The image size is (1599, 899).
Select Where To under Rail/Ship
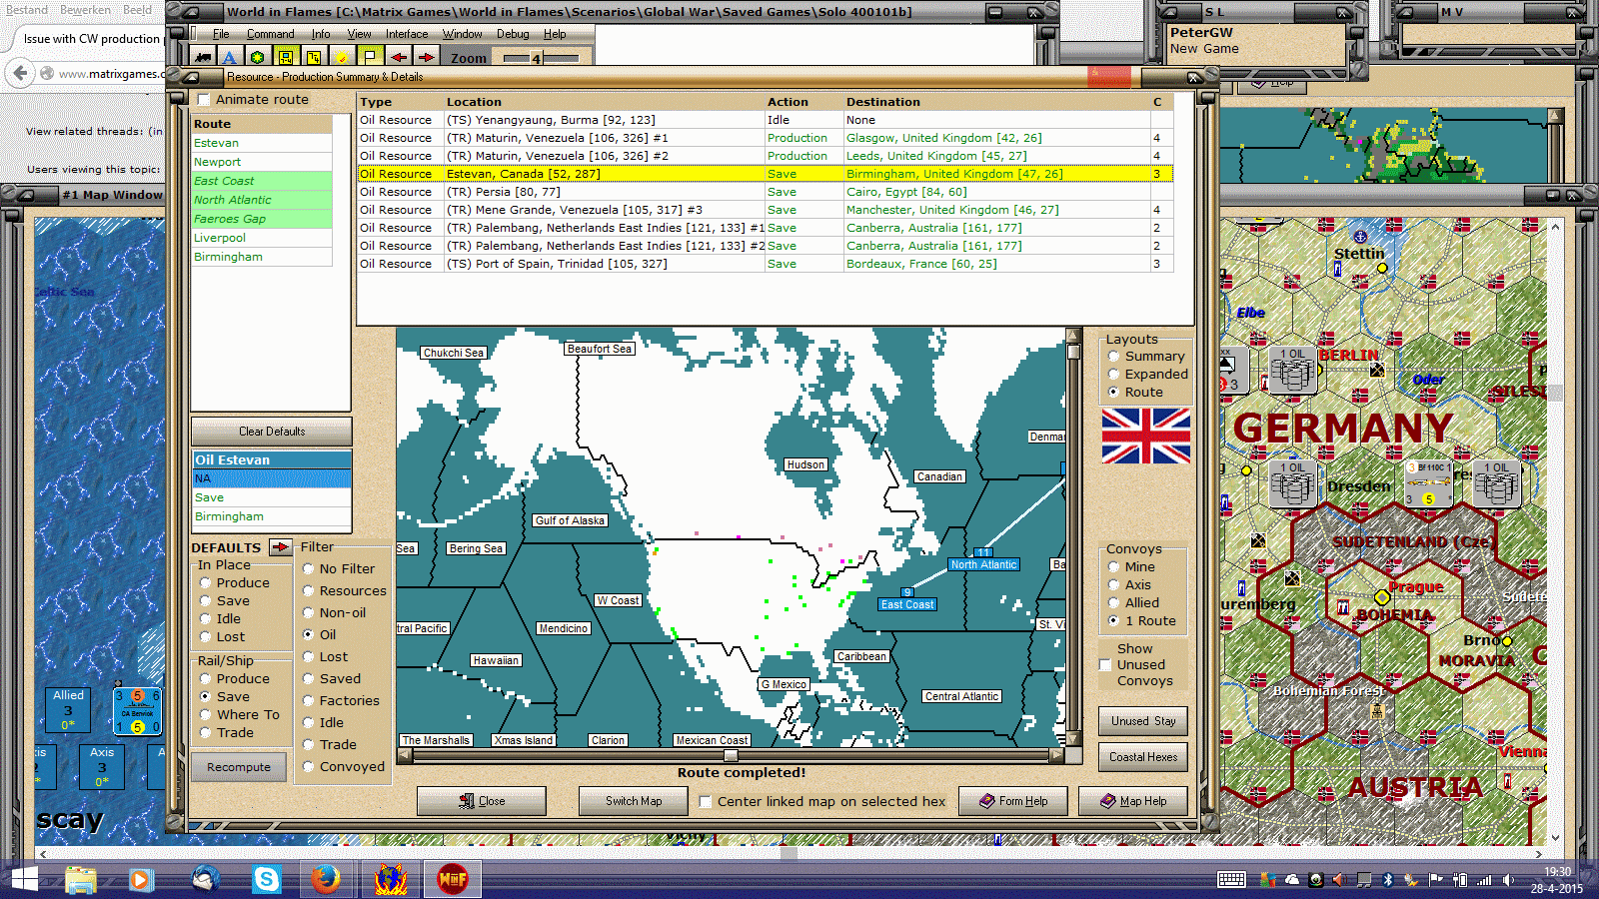coord(205,715)
